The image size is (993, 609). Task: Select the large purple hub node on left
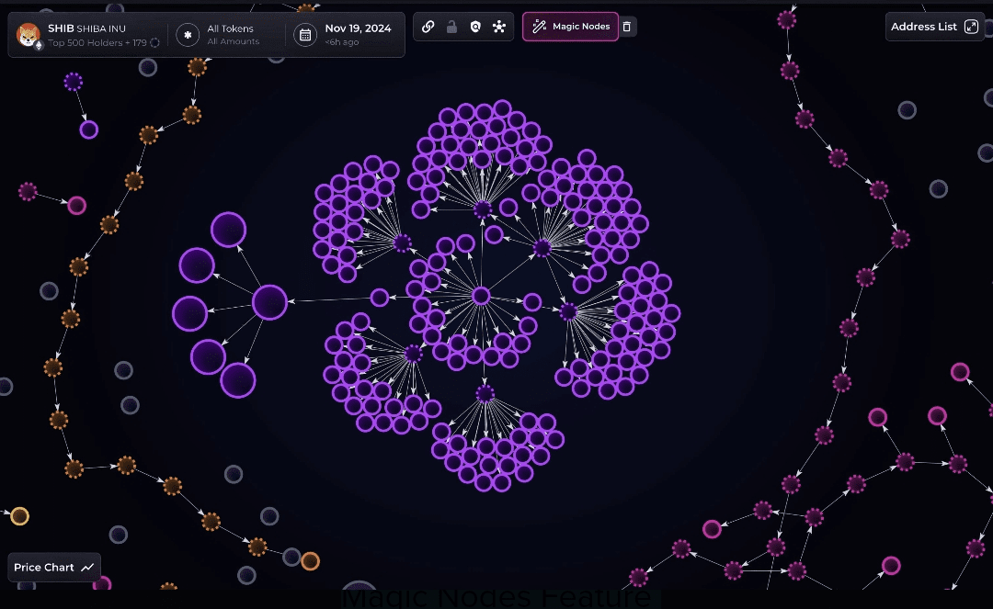point(269,302)
